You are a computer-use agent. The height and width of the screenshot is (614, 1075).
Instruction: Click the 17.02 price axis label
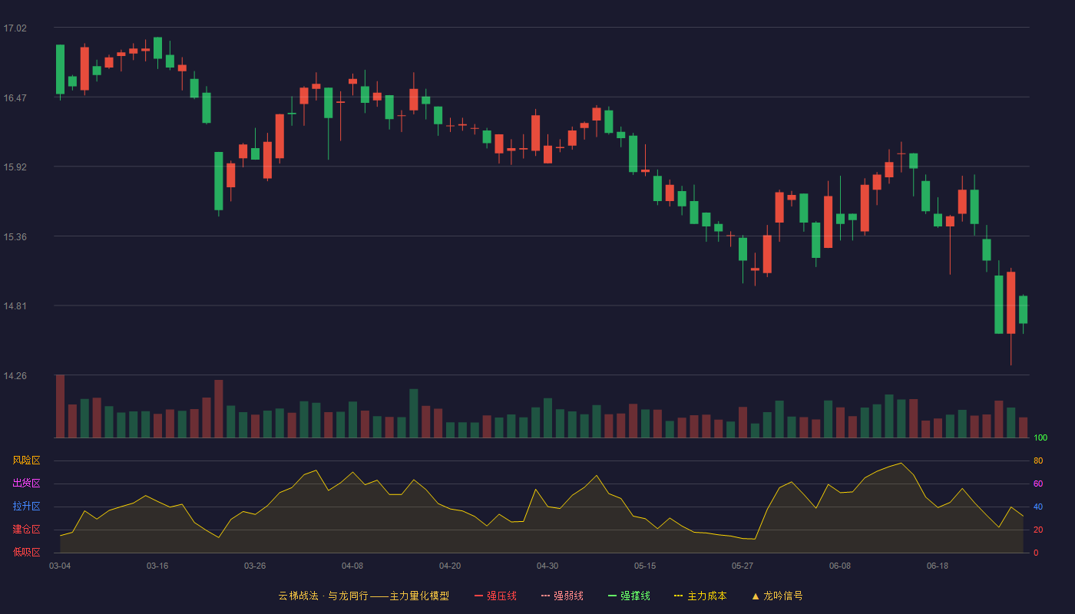15,28
